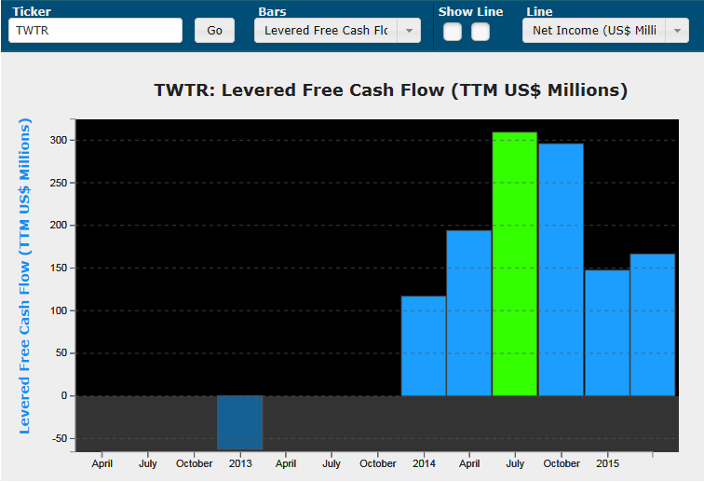Toggle the first Show Line checkbox

pyautogui.click(x=453, y=32)
